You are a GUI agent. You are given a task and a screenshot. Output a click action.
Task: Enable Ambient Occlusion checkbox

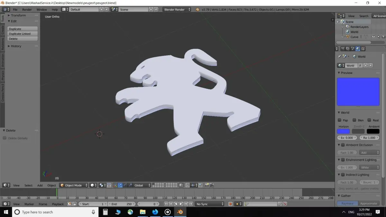(343, 145)
